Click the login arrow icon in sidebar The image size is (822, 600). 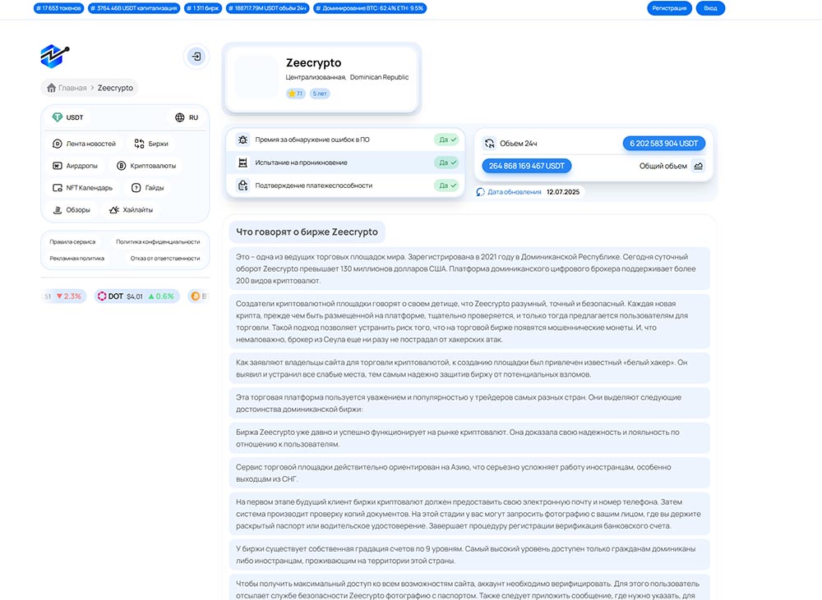coord(196,57)
